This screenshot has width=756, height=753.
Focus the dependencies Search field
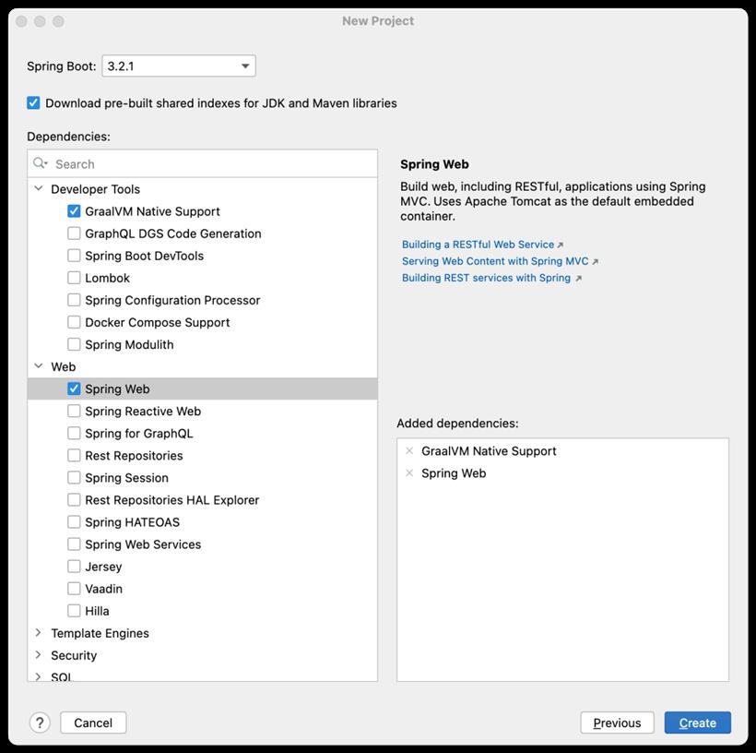(203, 163)
